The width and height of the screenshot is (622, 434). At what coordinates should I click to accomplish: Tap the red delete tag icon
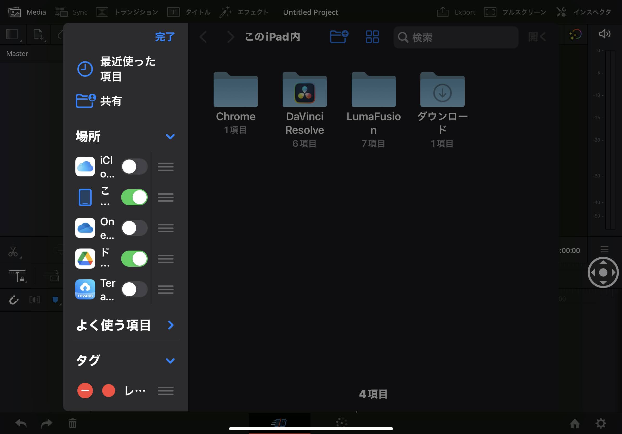[x=85, y=391]
